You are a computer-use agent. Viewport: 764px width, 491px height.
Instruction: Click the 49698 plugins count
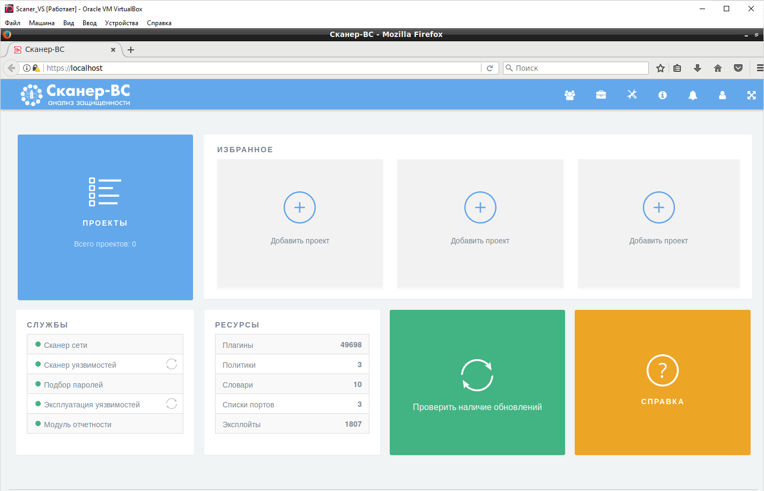[351, 345]
